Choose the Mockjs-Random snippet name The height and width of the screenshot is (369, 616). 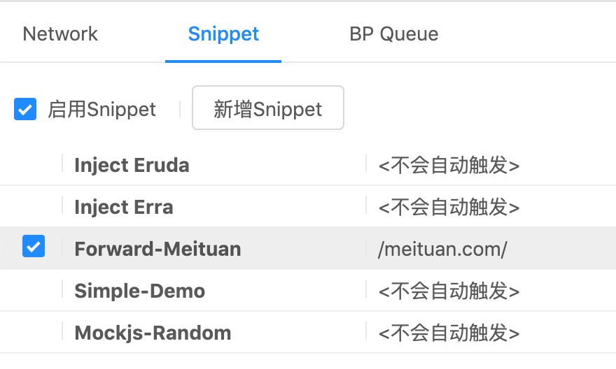tap(153, 333)
